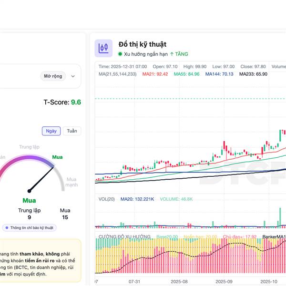
Task: Switch to the Ngày timeframe tab
Action: click(x=51, y=131)
